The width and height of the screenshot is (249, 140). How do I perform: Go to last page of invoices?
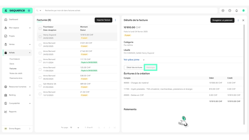pyautogui.click(x=115, y=128)
